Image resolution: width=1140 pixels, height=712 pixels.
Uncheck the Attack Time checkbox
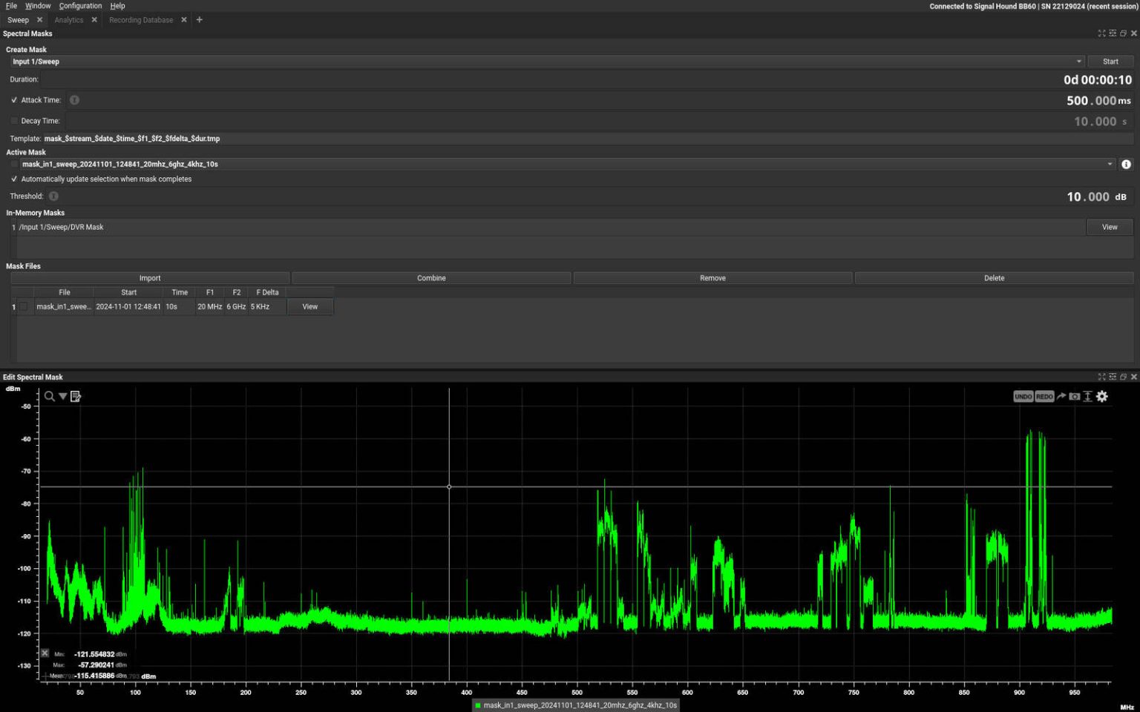click(14, 99)
